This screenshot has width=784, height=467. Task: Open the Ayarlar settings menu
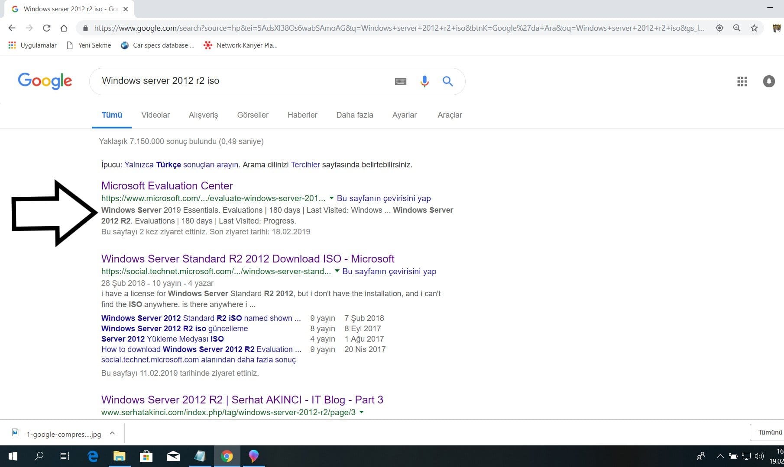(405, 115)
